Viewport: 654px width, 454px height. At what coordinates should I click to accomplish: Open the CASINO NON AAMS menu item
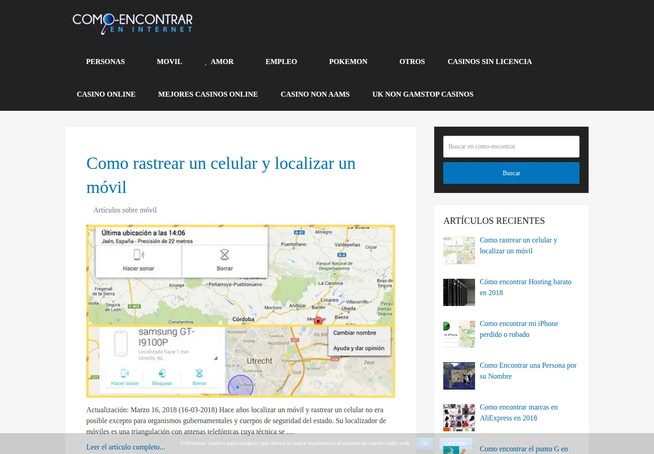point(315,94)
